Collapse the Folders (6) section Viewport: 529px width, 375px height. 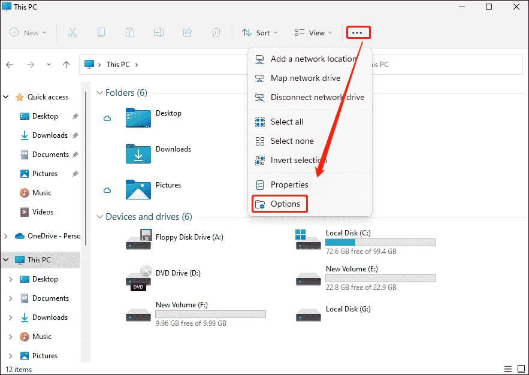99,93
